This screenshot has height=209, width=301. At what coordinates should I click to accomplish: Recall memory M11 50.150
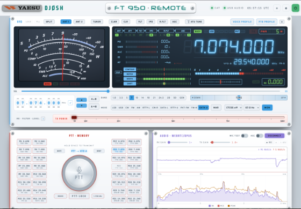pos(24,183)
